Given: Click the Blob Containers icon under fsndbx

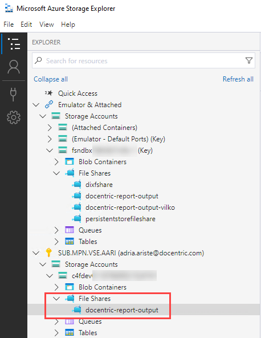Looking at the screenshot, I should point(70,162).
